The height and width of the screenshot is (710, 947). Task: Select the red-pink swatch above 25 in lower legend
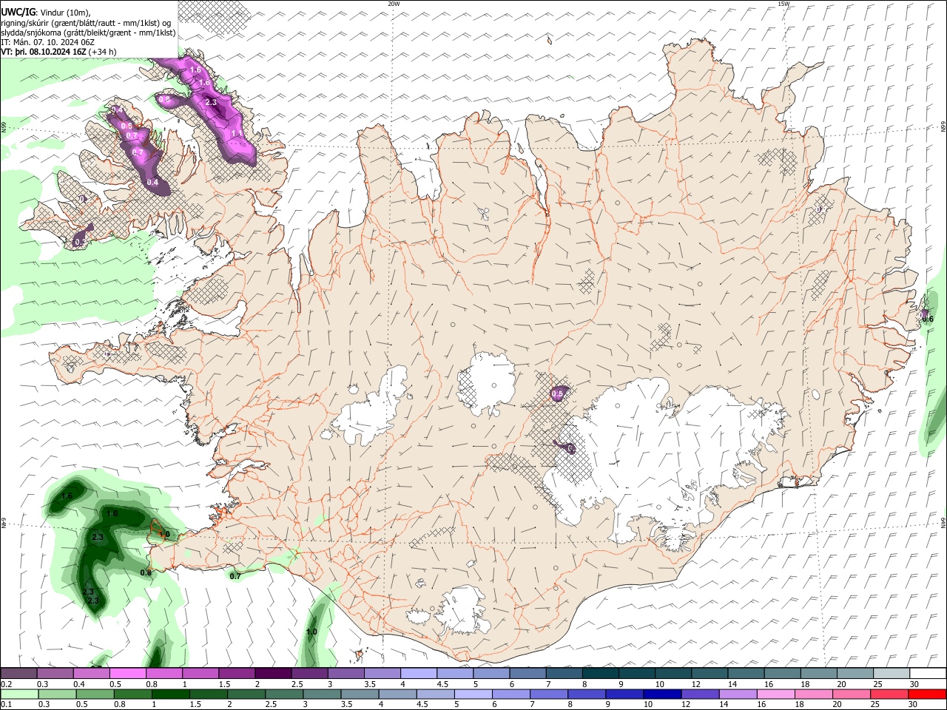pyautogui.click(x=889, y=694)
